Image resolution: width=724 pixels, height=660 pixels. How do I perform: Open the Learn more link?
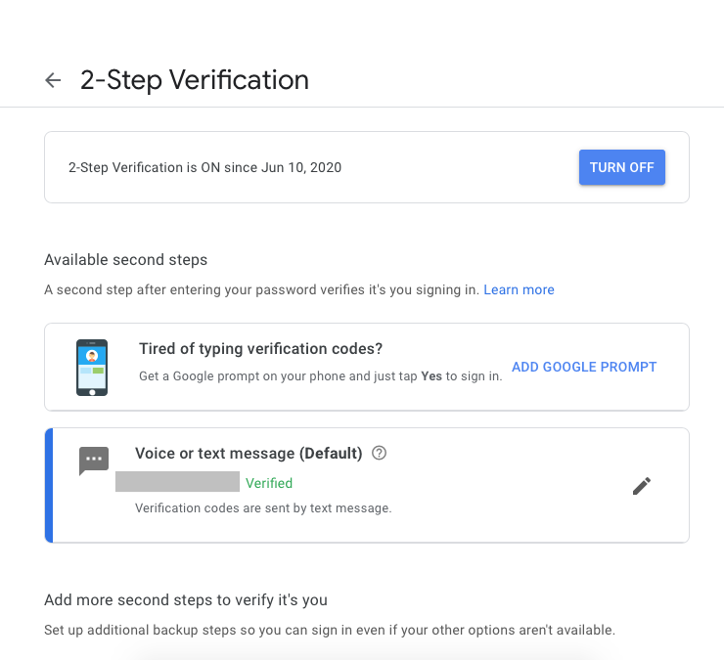519,289
